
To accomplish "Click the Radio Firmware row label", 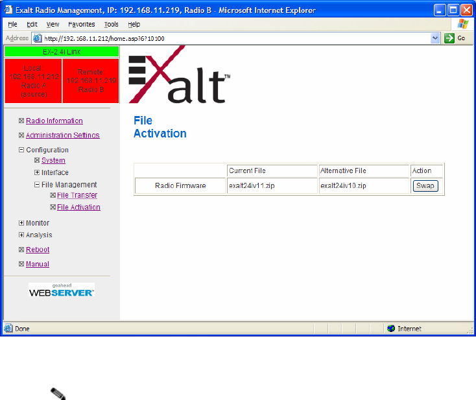I will pos(180,185).
